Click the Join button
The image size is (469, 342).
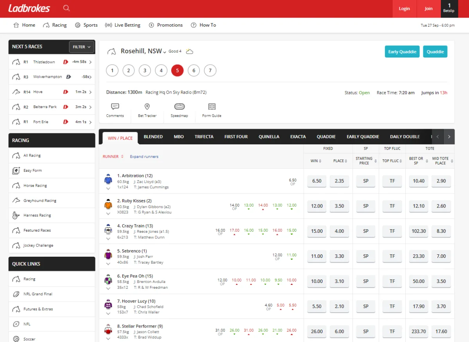[x=429, y=9]
